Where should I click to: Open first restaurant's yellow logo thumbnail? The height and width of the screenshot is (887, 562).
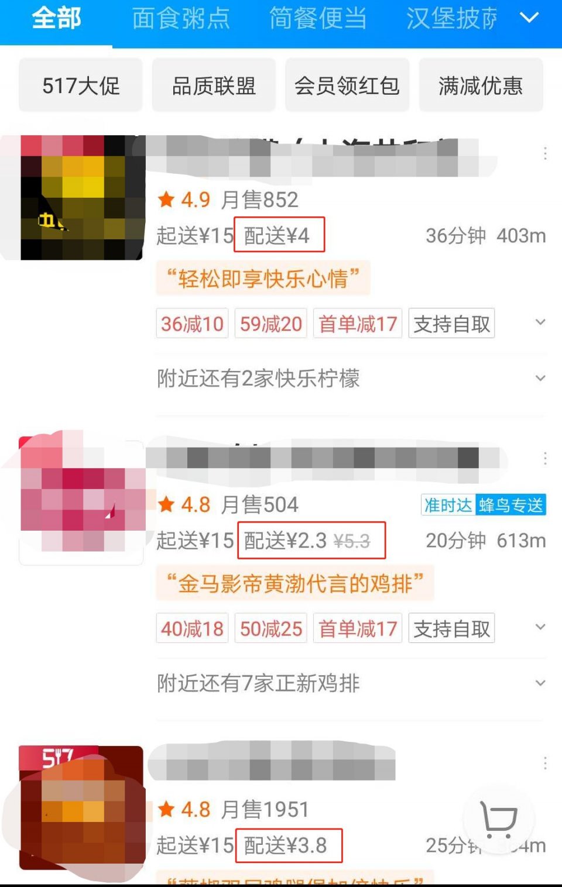(82, 198)
